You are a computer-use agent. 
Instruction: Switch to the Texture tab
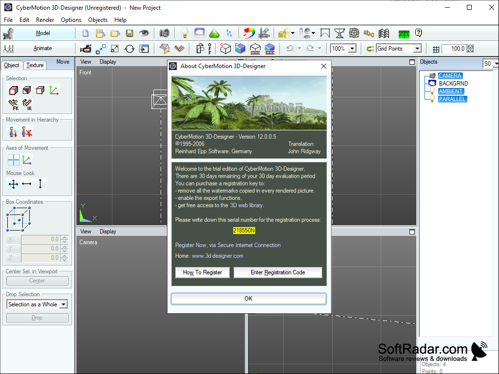click(x=35, y=65)
